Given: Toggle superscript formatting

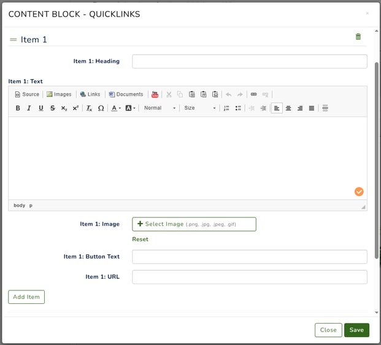Looking at the screenshot, I should click(75, 108).
